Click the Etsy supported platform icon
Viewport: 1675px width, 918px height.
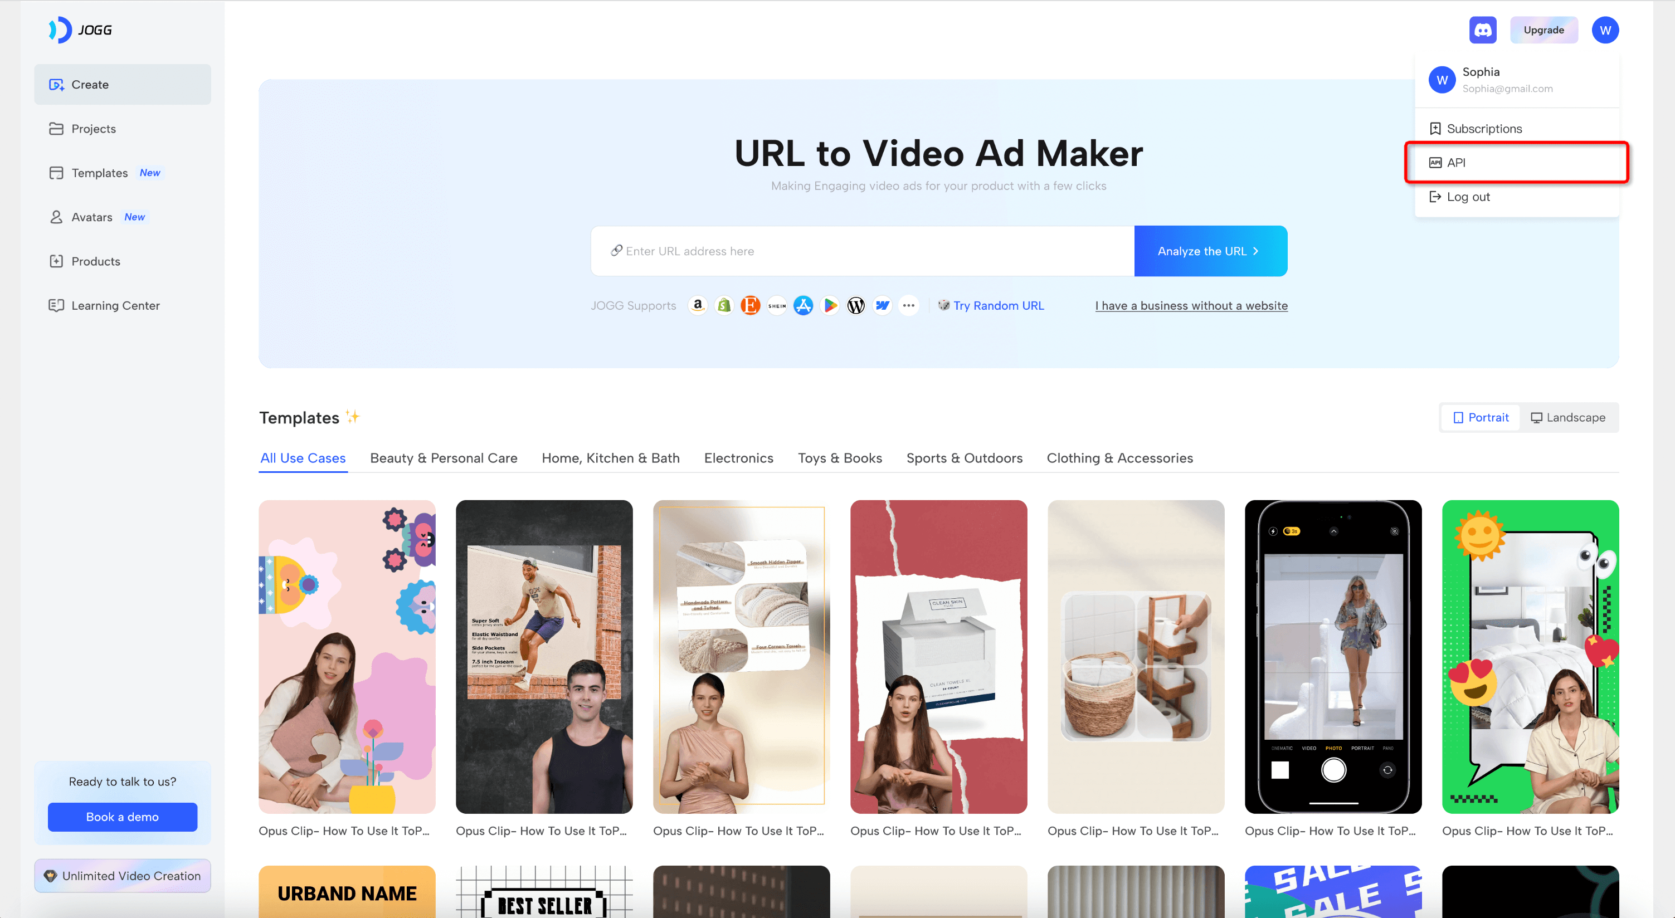point(751,305)
